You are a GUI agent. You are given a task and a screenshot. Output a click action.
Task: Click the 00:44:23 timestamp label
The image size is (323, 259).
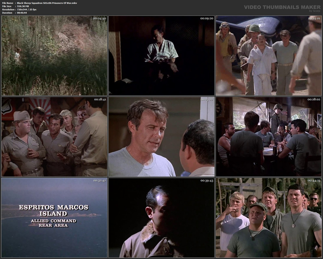pyautogui.click(x=314, y=181)
